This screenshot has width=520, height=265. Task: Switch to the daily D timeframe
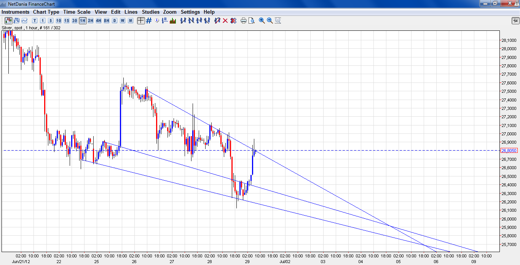[115, 21]
